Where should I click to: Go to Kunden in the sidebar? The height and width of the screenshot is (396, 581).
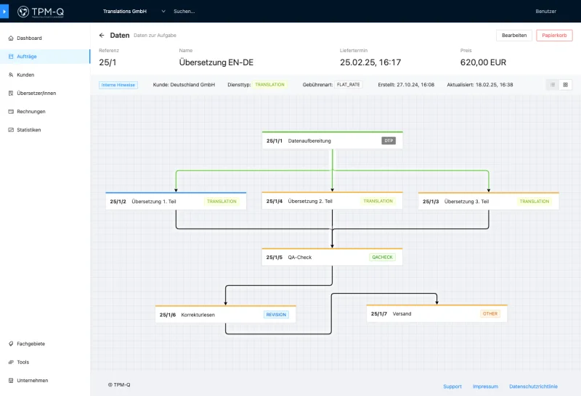(25, 75)
